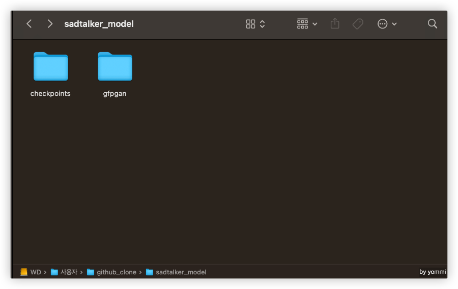The width and height of the screenshot is (458, 289).
Task: Open Finder search magnifier
Action: [x=432, y=23]
